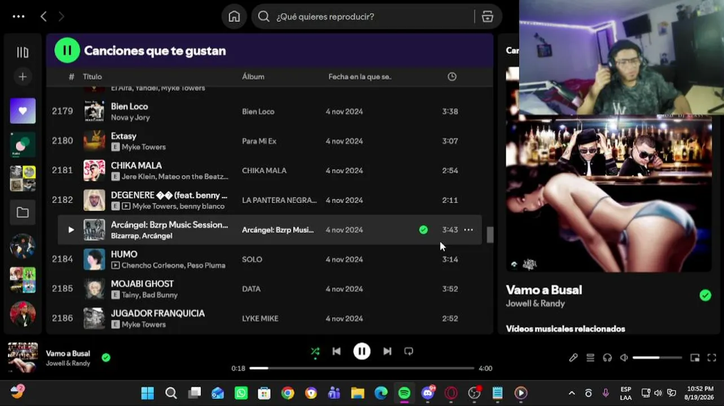
Task: Open artist Nova y Jory
Action: (x=130, y=117)
